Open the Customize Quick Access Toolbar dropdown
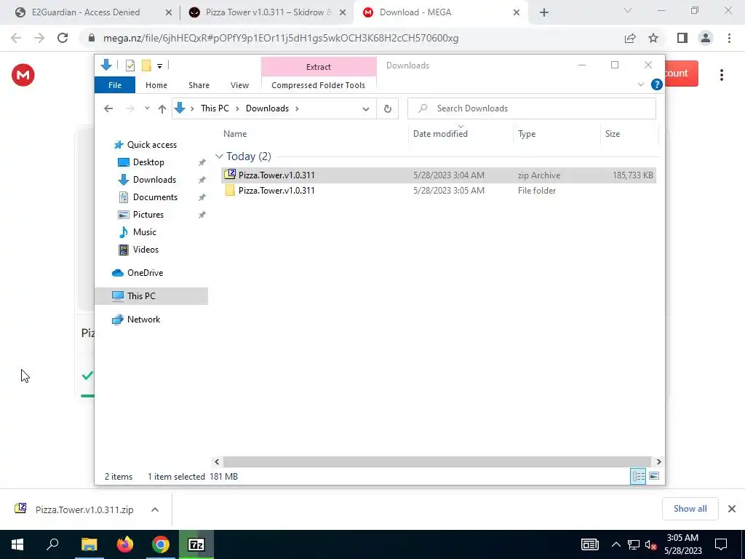 [x=159, y=66]
